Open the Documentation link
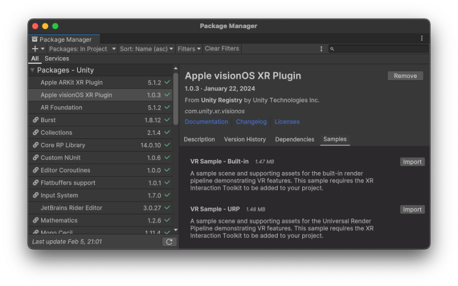 (206, 122)
